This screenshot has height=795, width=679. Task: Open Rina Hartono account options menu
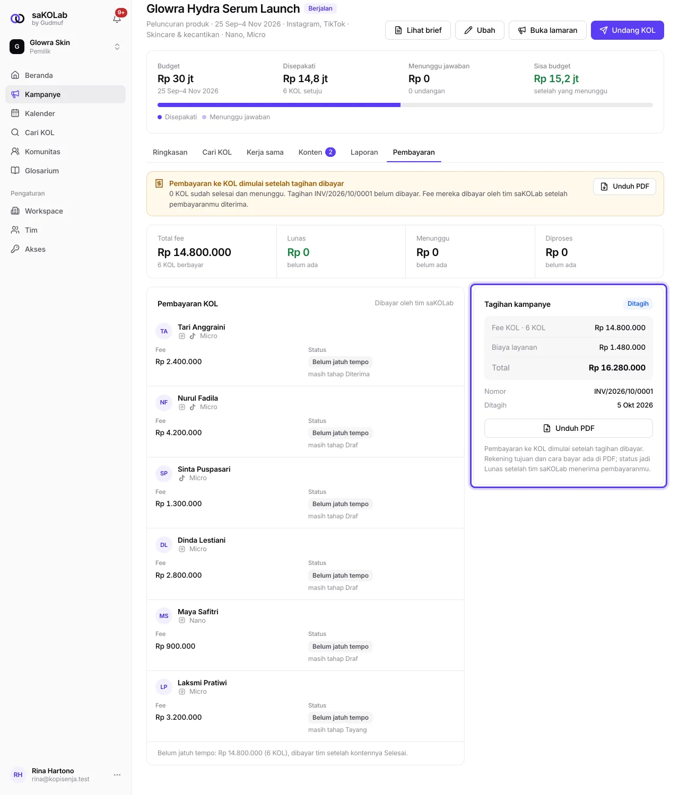[117, 775]
